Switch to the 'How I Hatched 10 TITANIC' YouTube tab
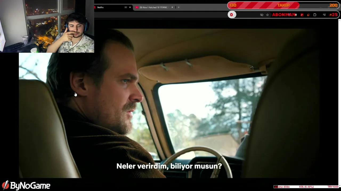 pyautogui.click(x=154, y=7)
